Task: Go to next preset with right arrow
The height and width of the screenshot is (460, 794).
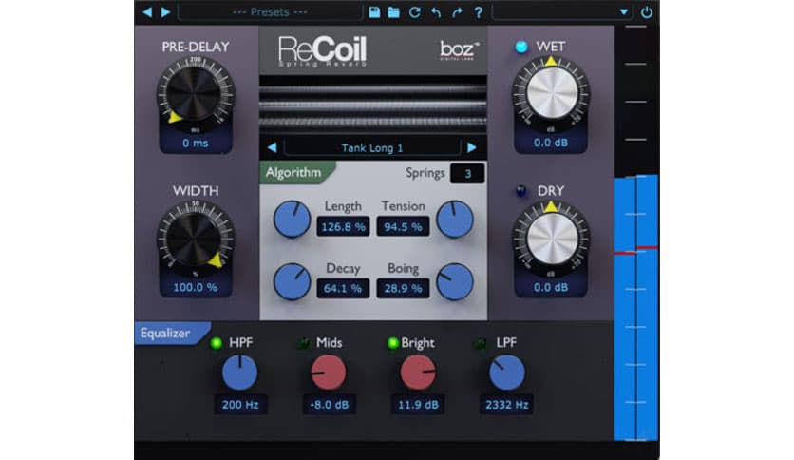Action: pos(165,11)
